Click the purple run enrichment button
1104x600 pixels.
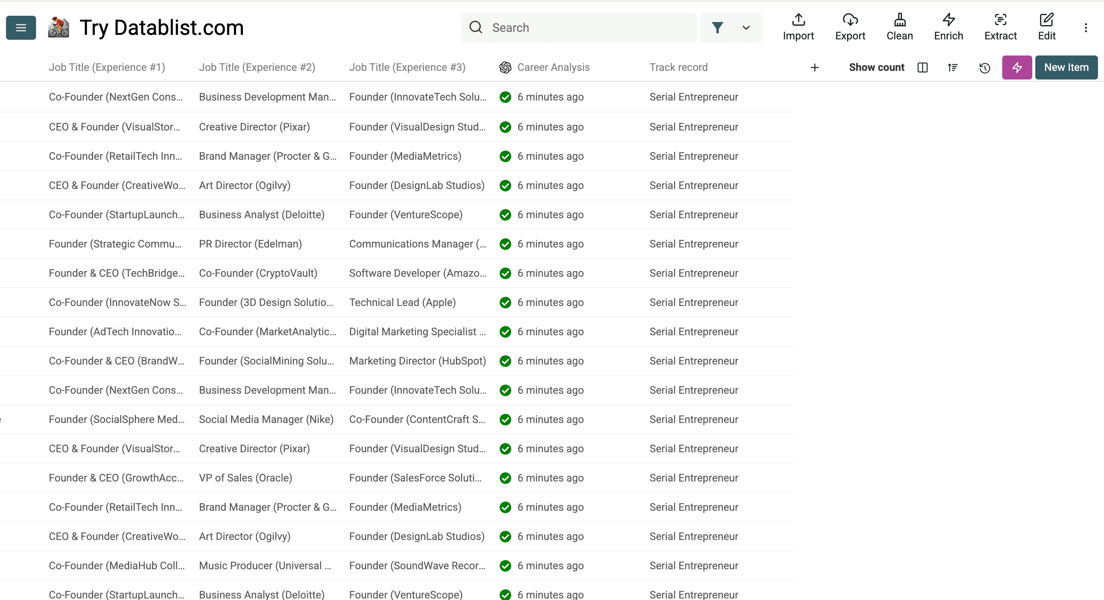[1017, 67]
